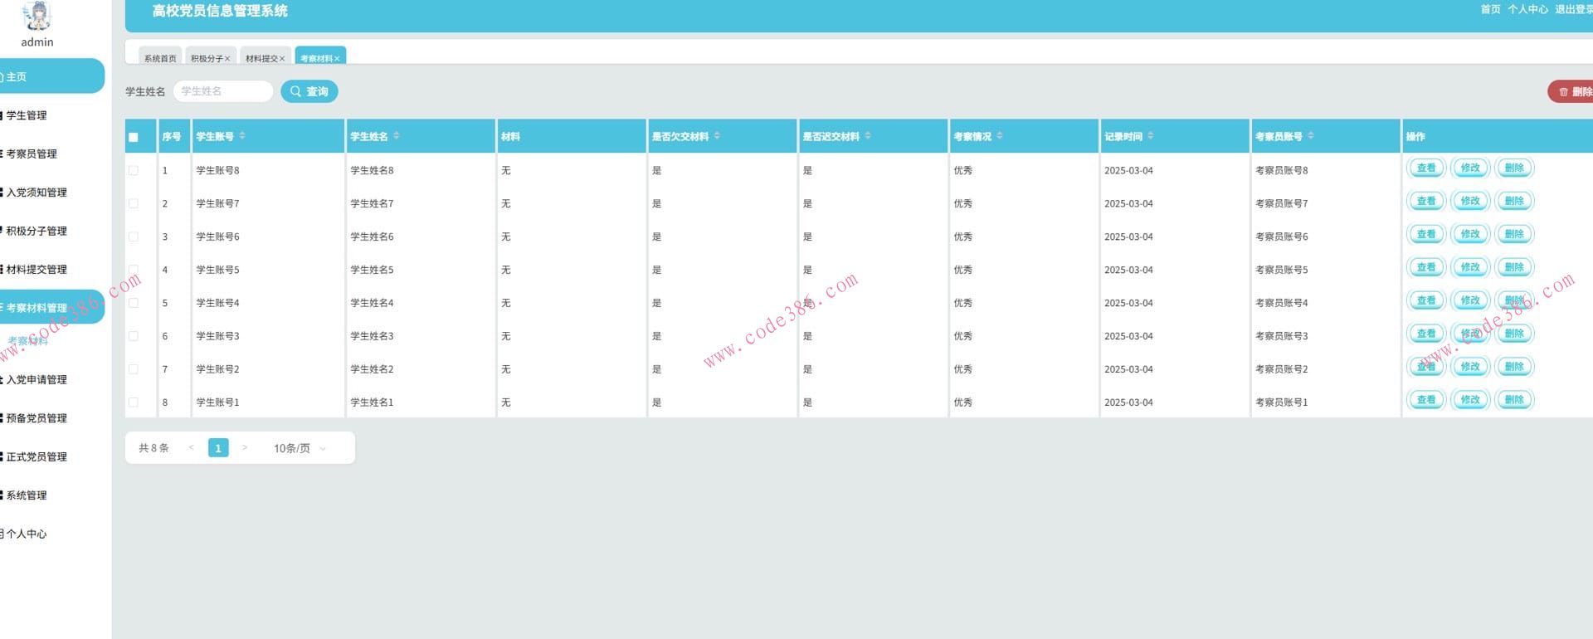Select page 1 in the pagination
Viewport: 1593px width, 639px height.
coord(218,448)
